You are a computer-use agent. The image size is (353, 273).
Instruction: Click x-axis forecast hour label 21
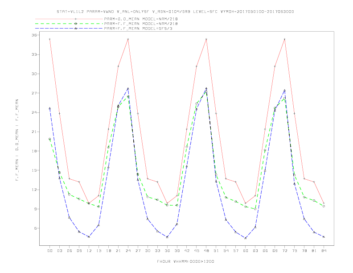(118, 251)
